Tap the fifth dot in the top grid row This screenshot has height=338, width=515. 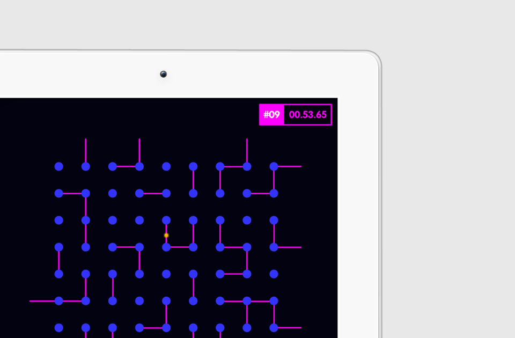click(166, 166)
